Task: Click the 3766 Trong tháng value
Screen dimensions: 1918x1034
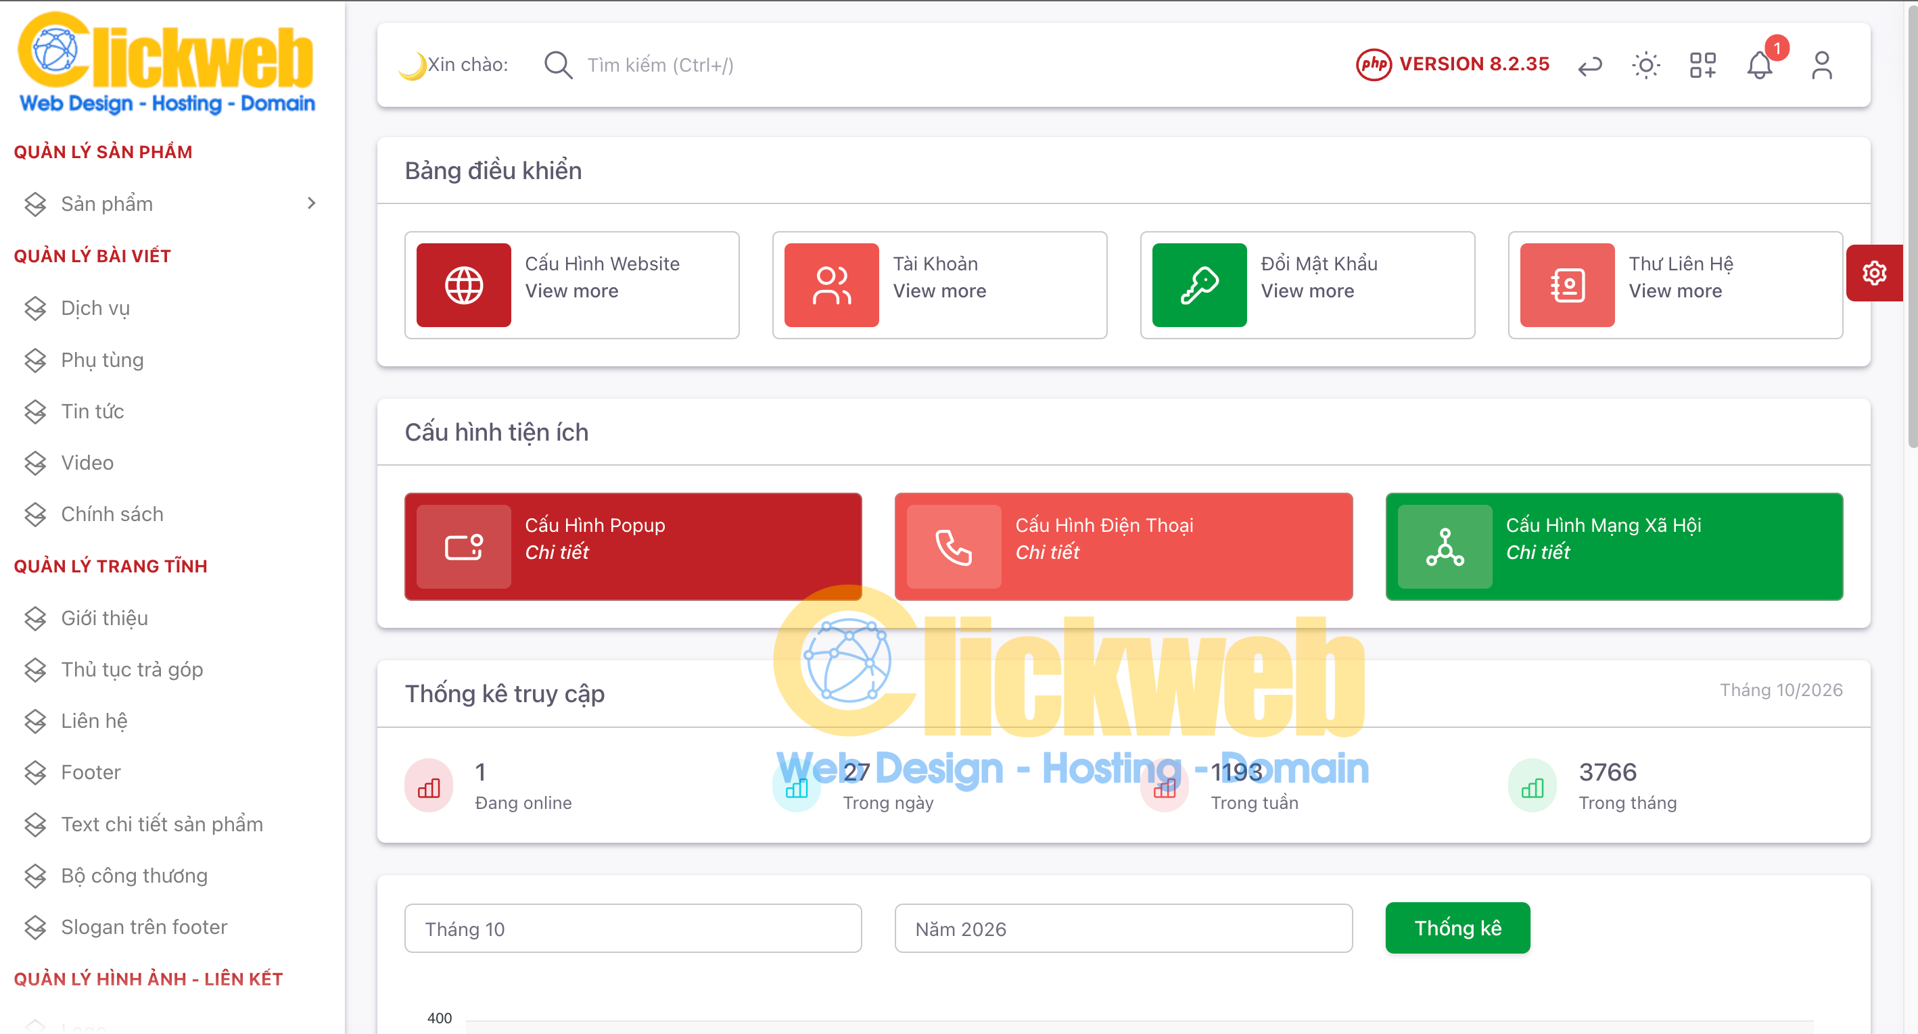Action: pos(1608,772)
